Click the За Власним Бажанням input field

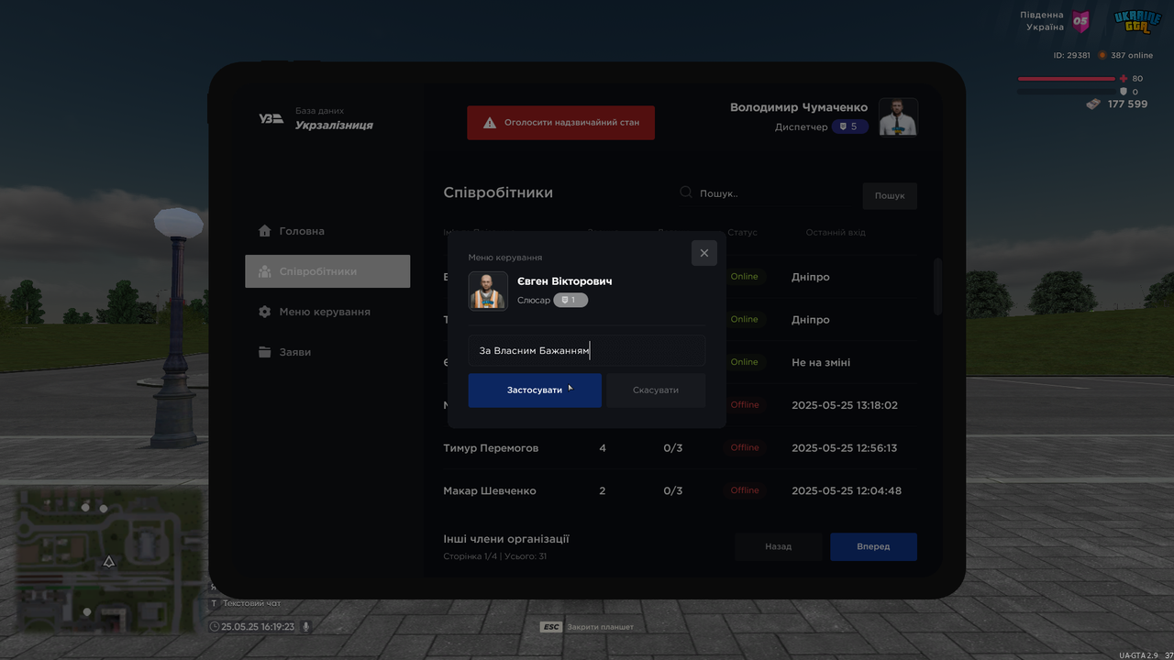pos(587,350)
